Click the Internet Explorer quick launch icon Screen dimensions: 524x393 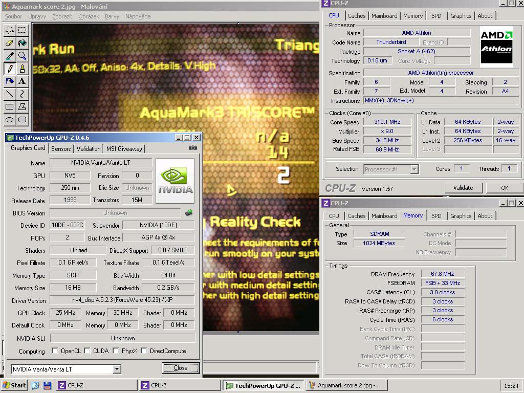(x=35, y=385)
